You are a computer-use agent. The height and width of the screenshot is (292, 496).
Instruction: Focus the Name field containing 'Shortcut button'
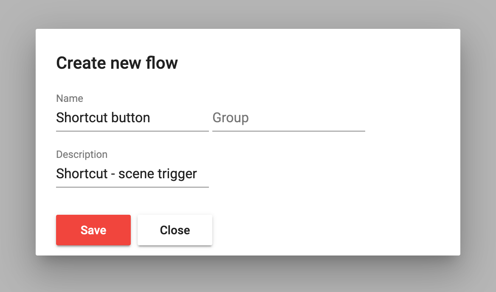point(132,118)
